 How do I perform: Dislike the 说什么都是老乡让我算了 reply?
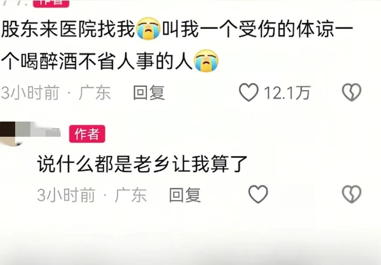pyautogui.click(x=352, y=194)
